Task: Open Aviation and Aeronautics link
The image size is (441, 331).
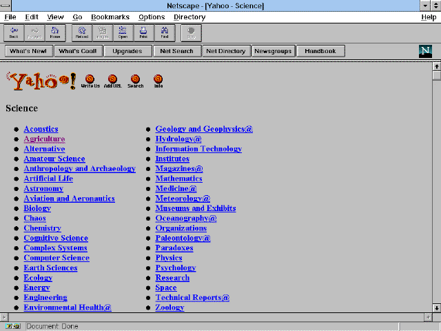Action: (69, 199)
